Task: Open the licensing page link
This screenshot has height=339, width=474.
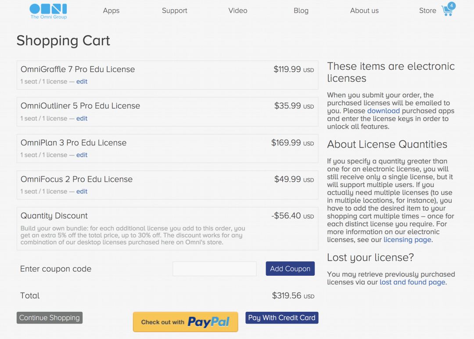Action: coord(407,240)
